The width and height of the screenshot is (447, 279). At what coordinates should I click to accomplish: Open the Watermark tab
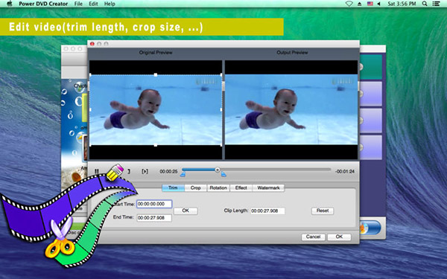click(268, 188)
